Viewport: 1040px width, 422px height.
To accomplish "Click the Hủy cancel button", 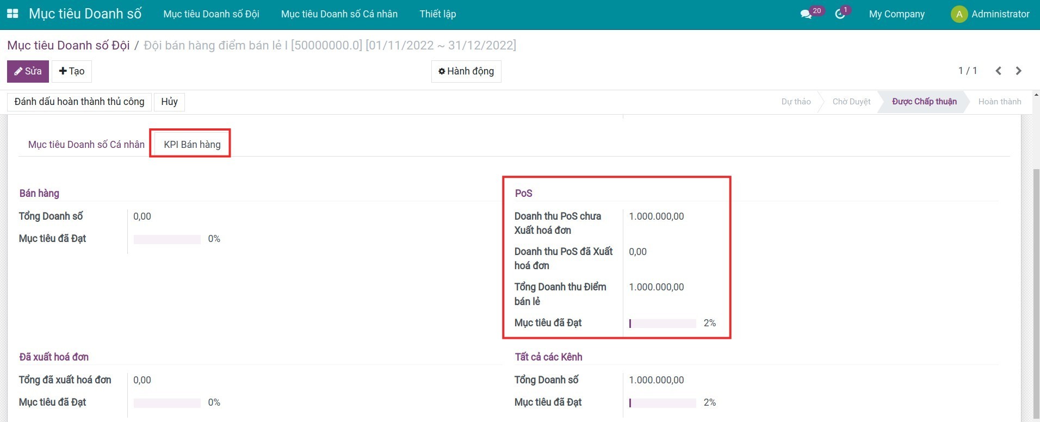I will click(x=169, y=102).
